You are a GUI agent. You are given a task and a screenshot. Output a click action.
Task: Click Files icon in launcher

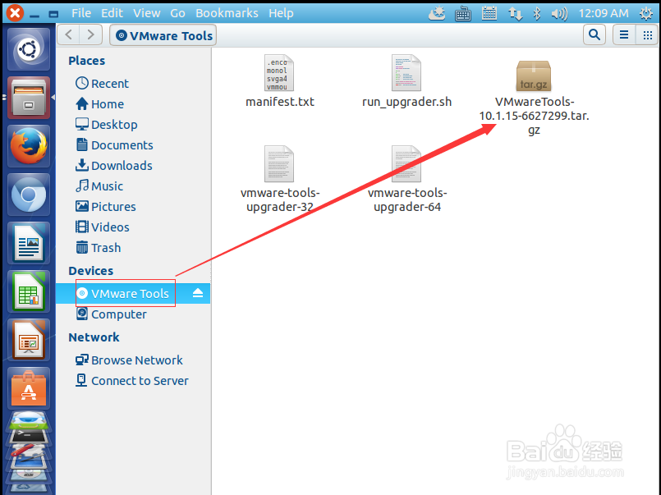click(29, 98)
